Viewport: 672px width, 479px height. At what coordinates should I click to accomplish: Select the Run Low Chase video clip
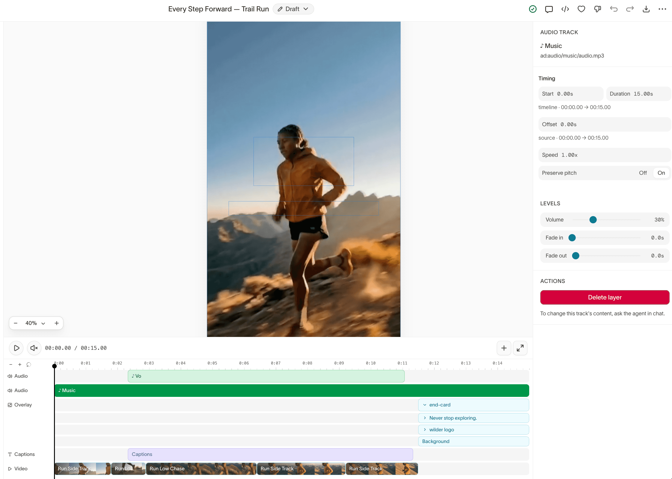click(x=201, y=469)
